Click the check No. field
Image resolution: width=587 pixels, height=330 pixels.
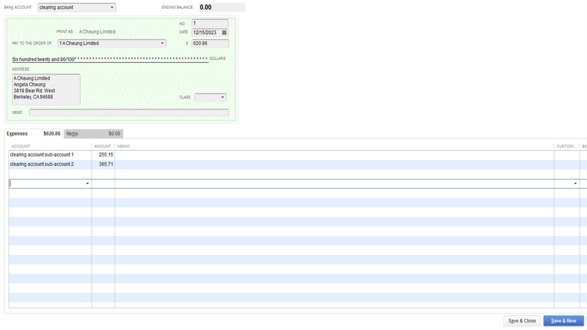[210, 23]
